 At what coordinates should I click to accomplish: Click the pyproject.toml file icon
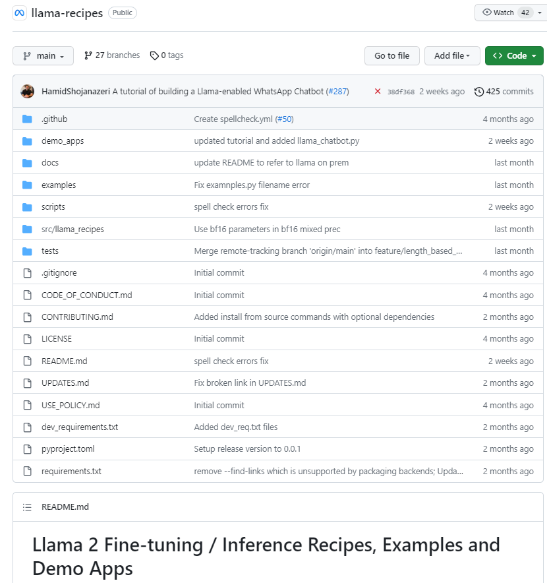pyautogui.click(x=28, y=448)
